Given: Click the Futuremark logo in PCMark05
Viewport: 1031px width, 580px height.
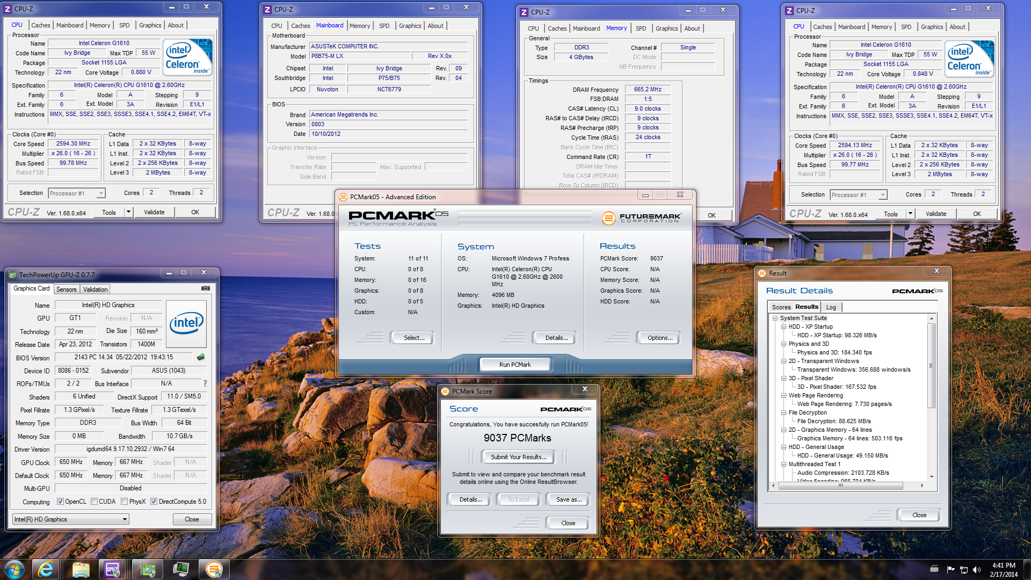Looking at the screenshot, I should [642, 218].
